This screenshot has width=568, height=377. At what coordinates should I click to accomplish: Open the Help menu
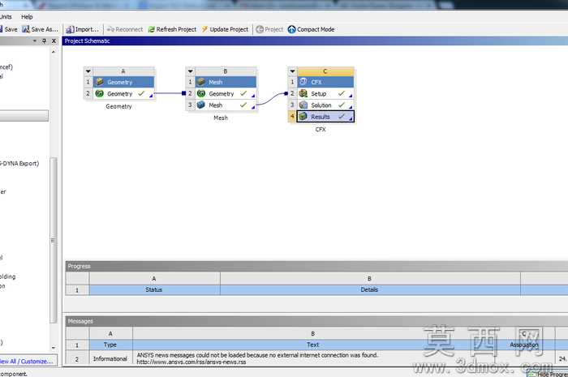click(27, 17)
